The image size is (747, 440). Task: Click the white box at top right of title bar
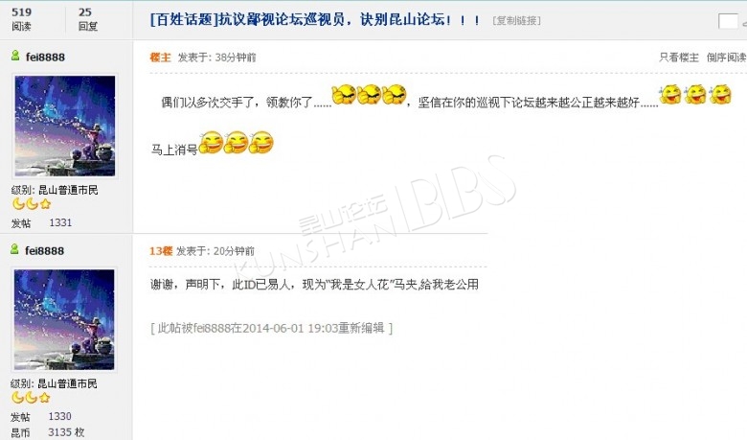point(728,21)
